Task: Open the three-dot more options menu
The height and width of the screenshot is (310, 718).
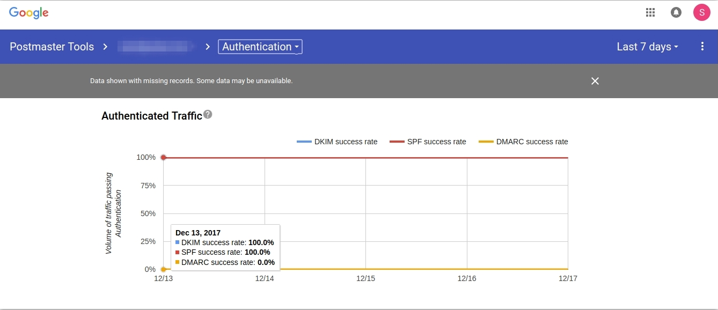Action: [702, 47]
